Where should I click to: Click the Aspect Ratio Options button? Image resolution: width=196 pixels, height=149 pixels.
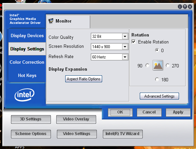[x=84, y=79]
